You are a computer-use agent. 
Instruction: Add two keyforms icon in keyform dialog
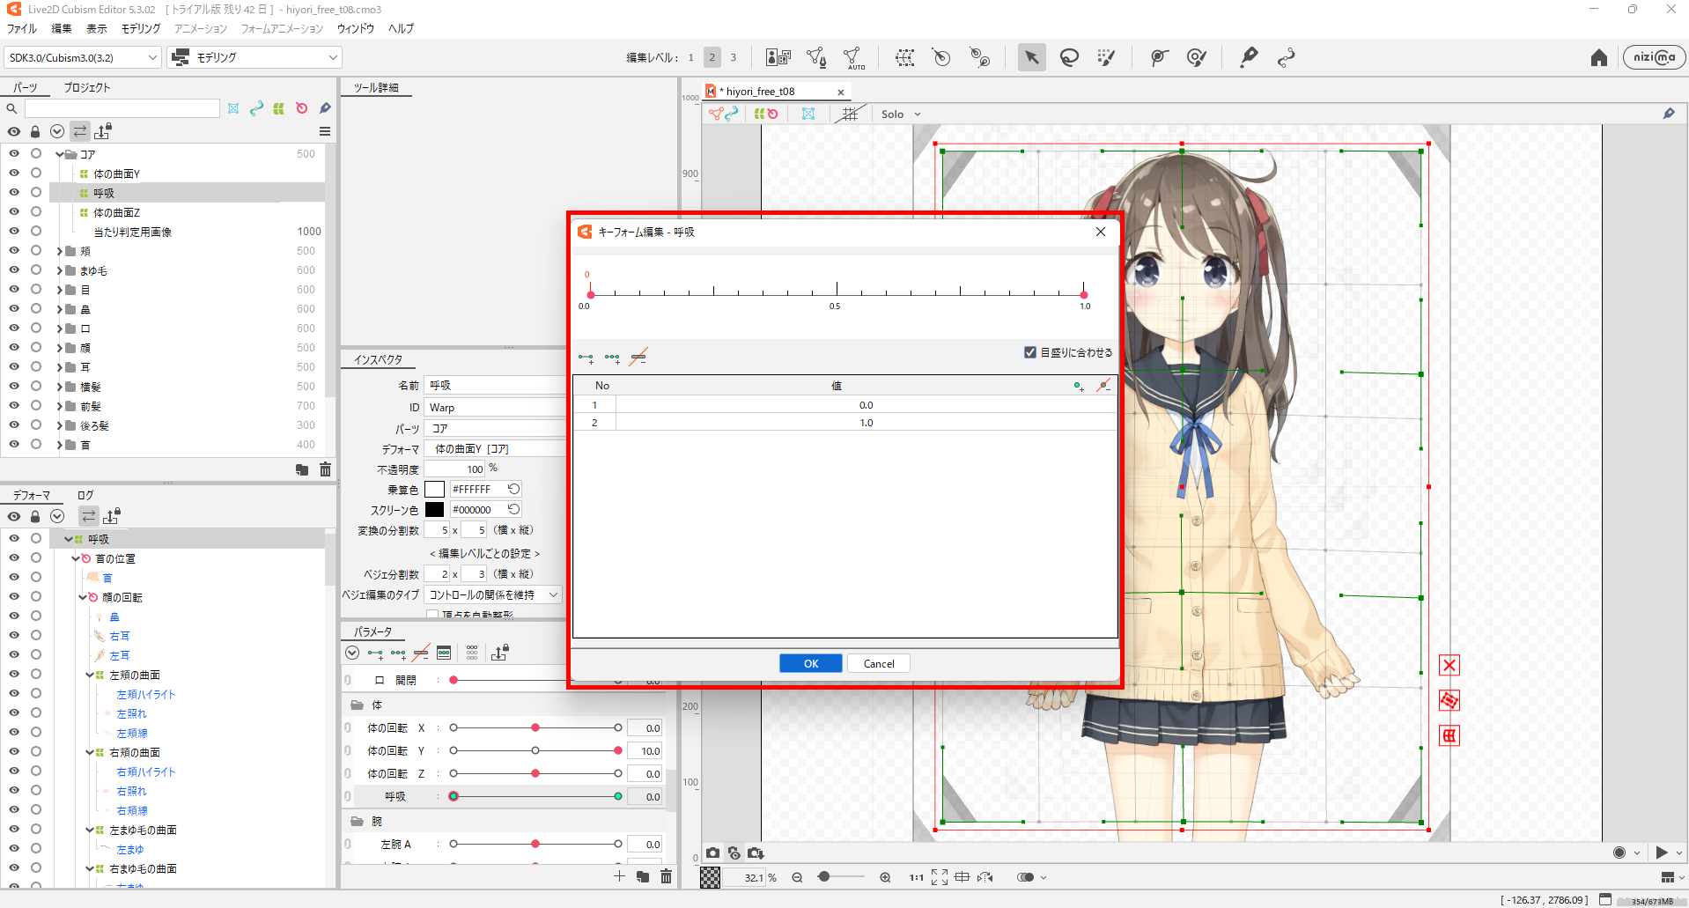point(586,358)
